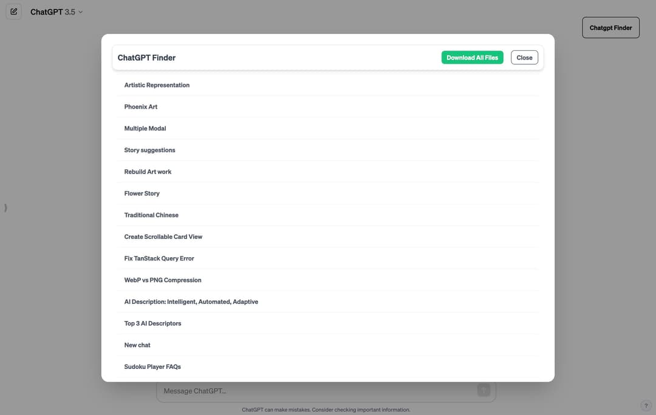Close the ChatGPT Finder panel
This screenshot has width=656, height=415.
(524, 57)
